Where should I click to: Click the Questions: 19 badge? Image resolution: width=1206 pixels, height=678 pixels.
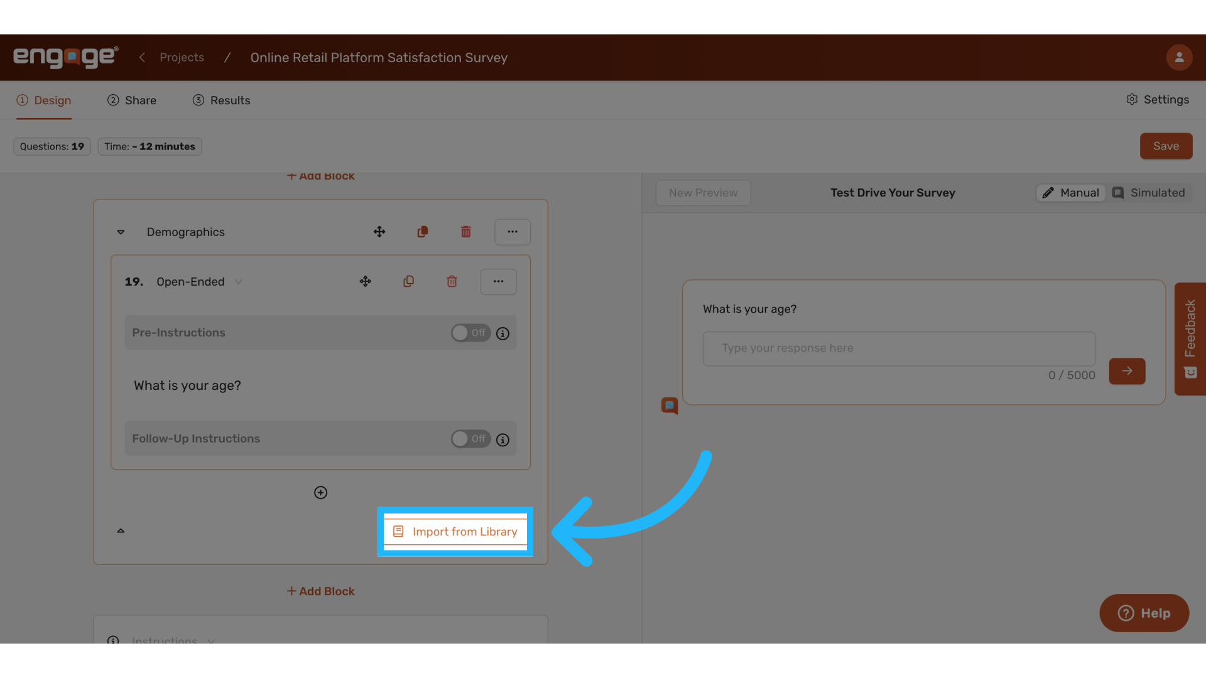point(52,146)
